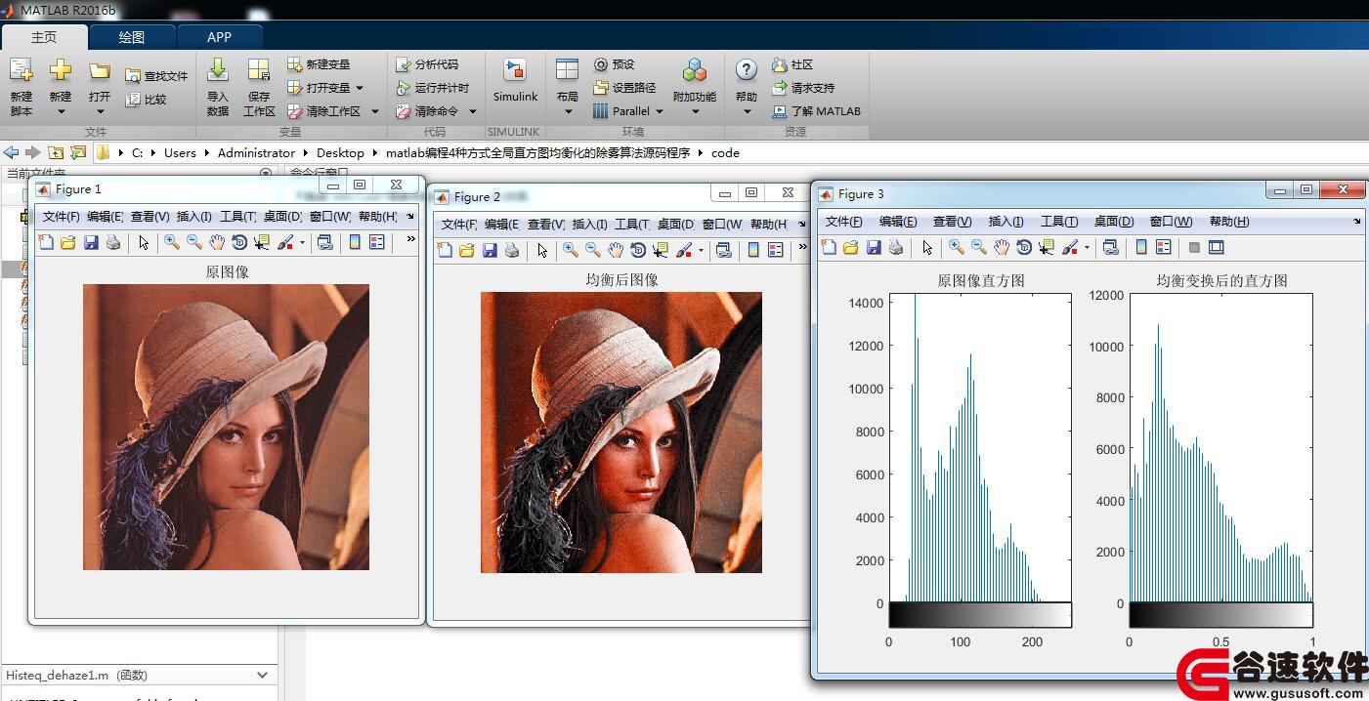The width and height of the screenshot is (1369, 701).
Task: Switch to the APP tab
Action: click(x=220, y=37)
